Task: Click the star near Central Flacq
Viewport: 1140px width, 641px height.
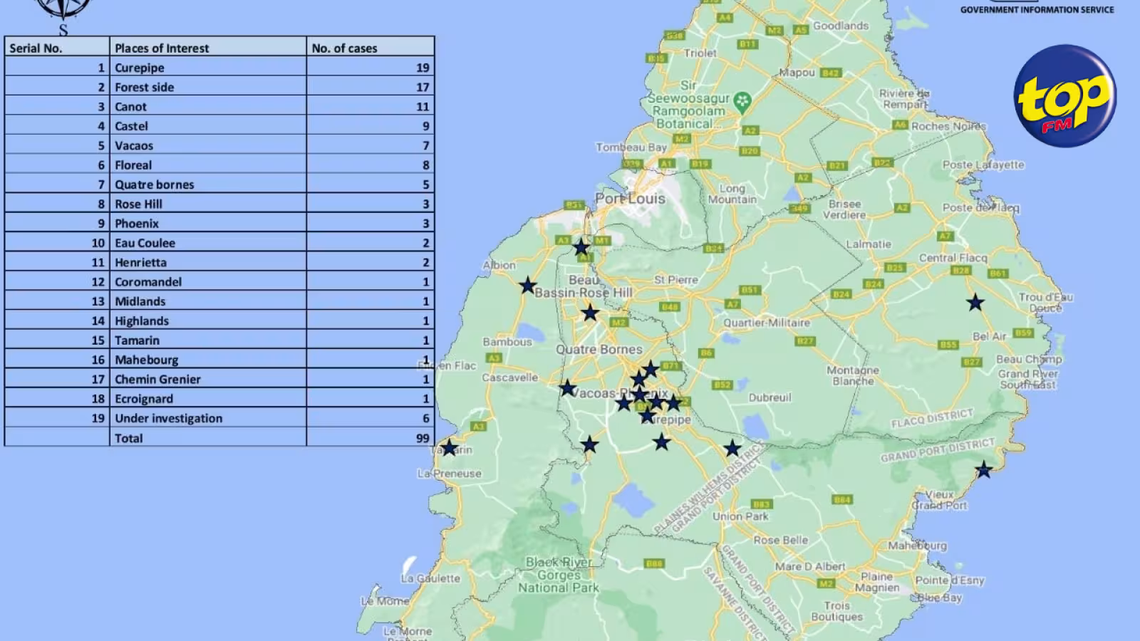Action: 975,302
